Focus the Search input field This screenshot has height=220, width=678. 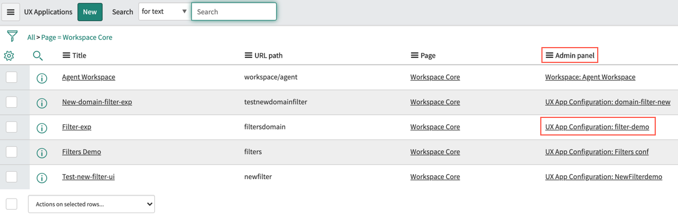click(234, 12)
